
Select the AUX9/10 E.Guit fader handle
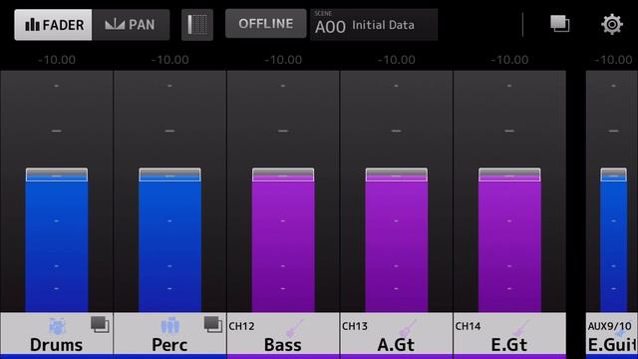(614, 175)
